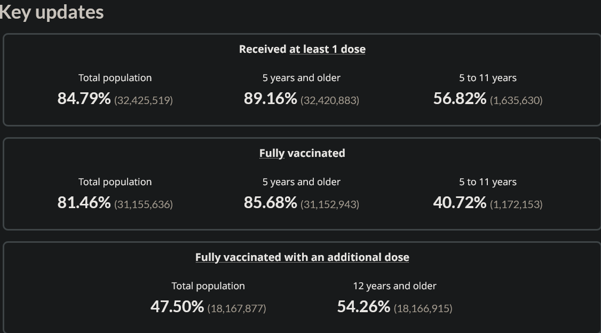Click the 32,425,519 count in parentheses

144,100
